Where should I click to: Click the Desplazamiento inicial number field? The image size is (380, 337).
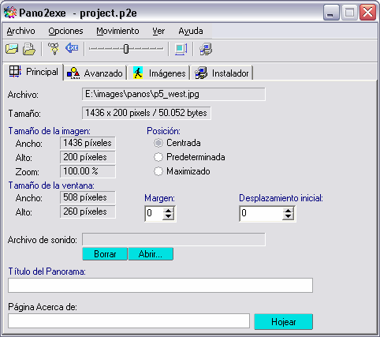262,213
